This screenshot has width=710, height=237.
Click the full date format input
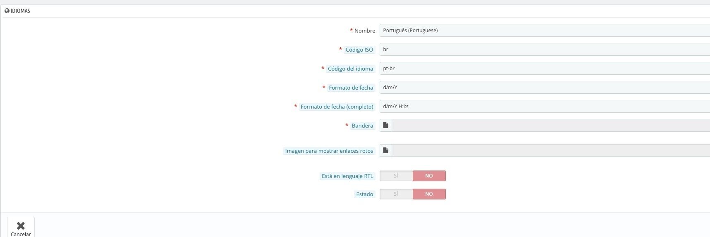pos(545,106)
